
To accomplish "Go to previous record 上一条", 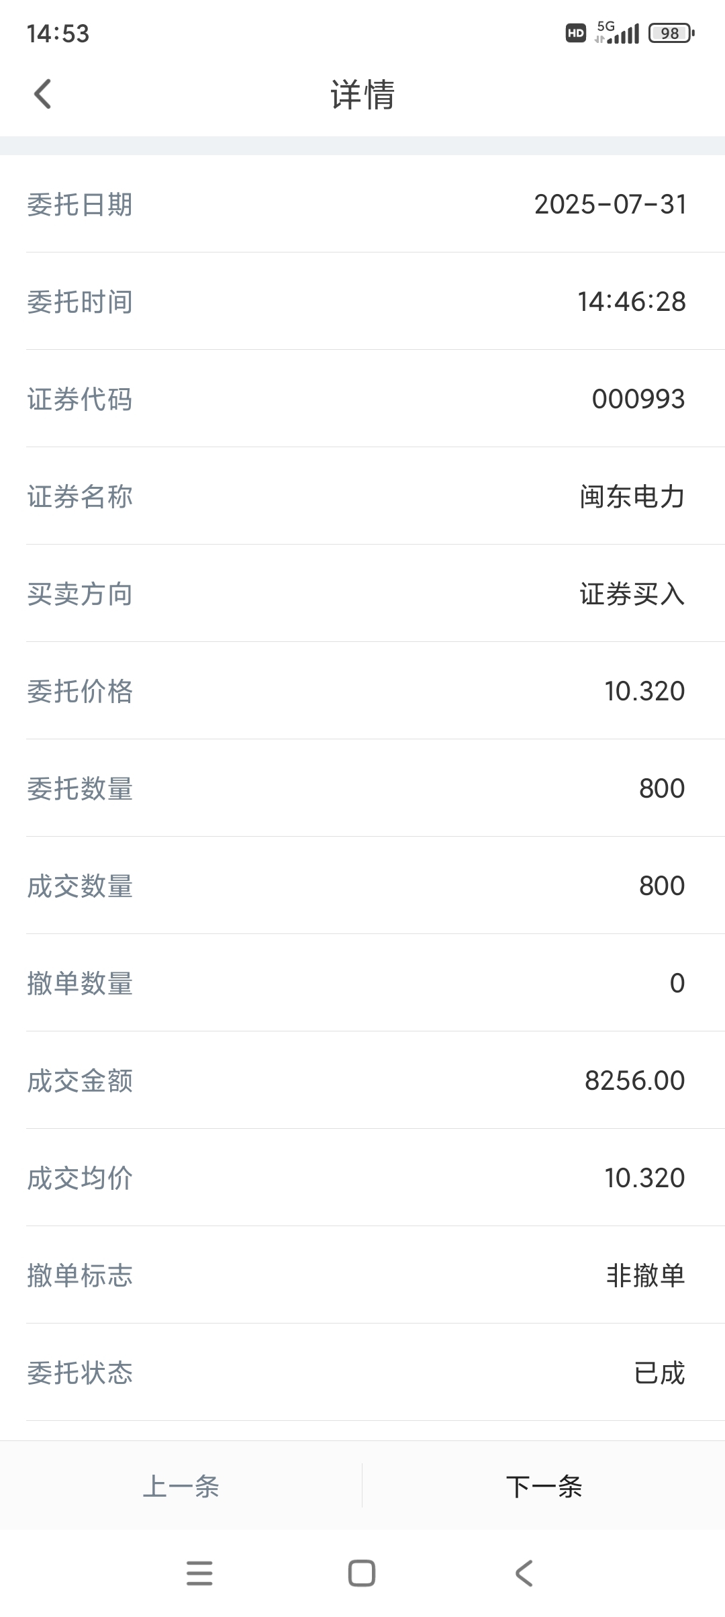I will (181, 1486).
